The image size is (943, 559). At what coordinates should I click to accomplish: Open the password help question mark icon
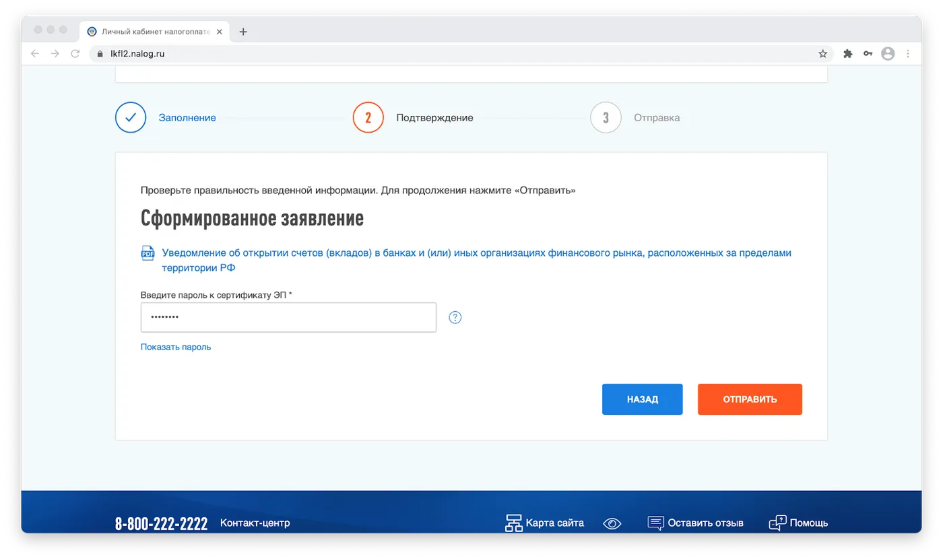(455, 317)
